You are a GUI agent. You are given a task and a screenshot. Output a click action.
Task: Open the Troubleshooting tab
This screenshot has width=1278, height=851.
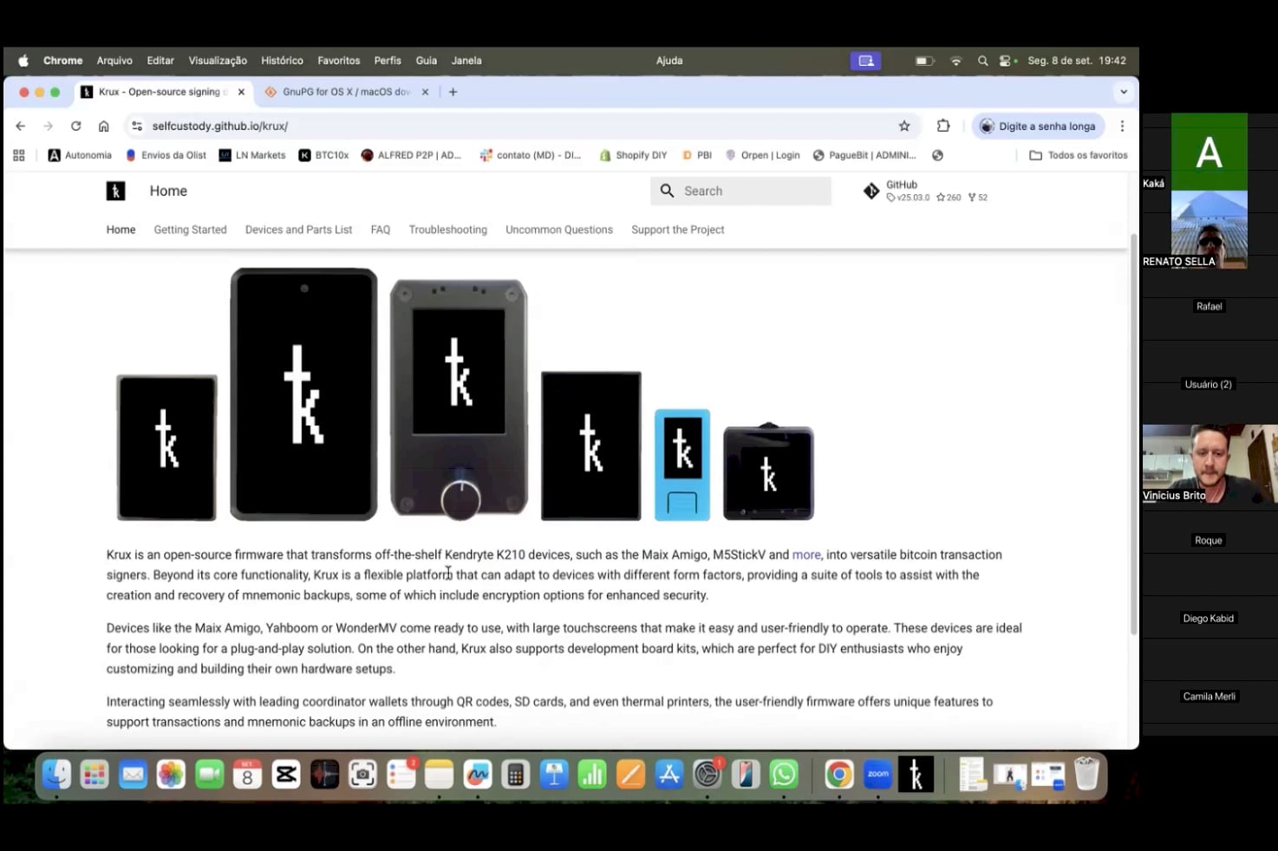pos(448,230)
